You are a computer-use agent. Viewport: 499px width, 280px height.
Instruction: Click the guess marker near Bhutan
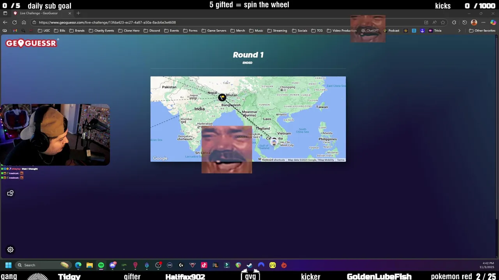click(222, 97)
